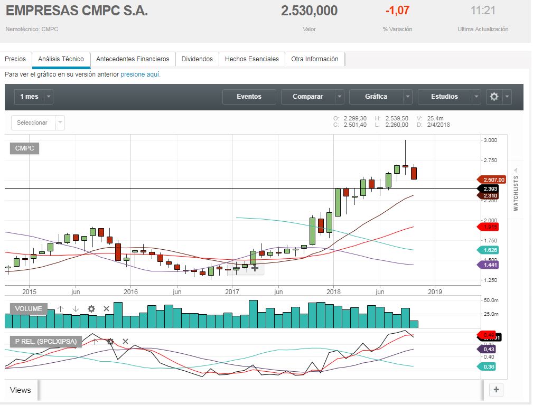Remove the P REL. (SPCLXIPSA) study

[125, 341]
